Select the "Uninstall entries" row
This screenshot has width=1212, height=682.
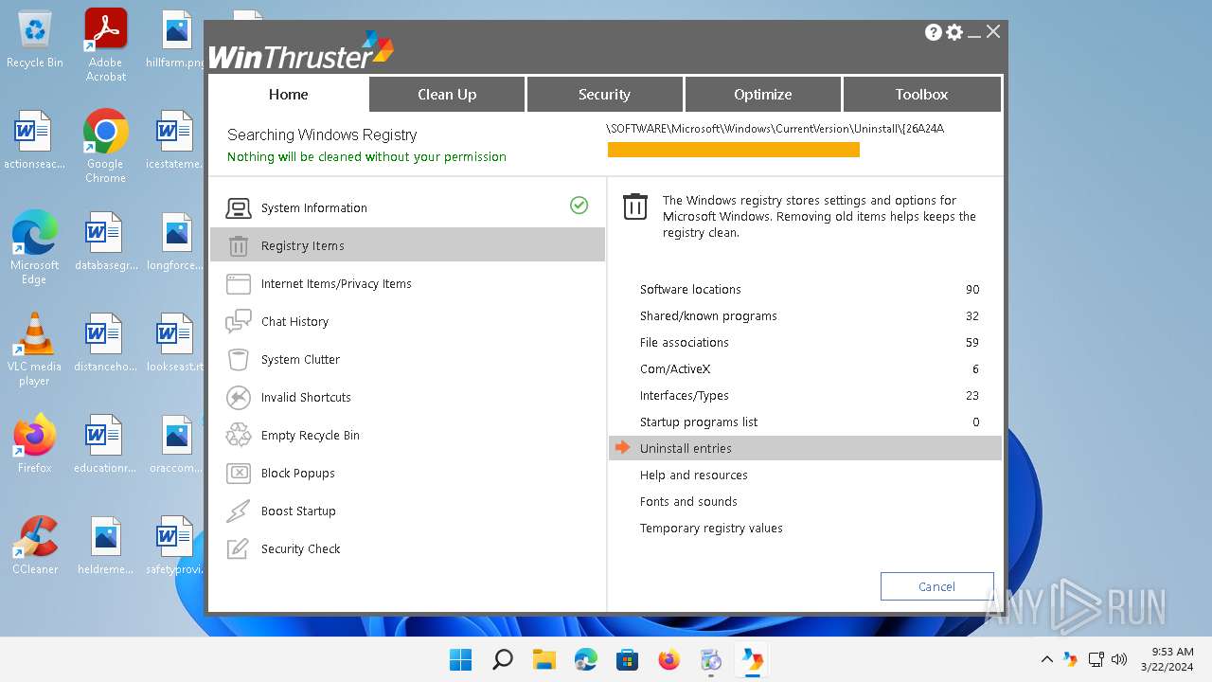(805, 449)
